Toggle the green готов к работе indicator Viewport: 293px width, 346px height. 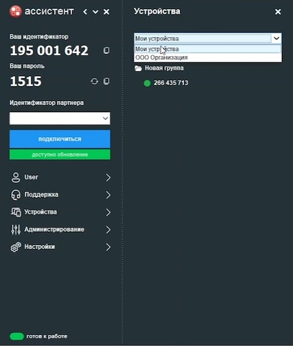tap(17, 336)
